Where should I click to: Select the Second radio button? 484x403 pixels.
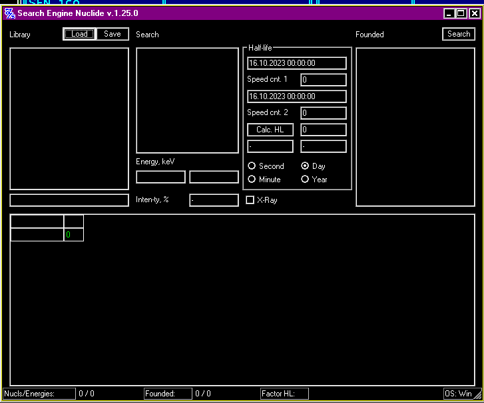pyautogui.click(x=252, y=166)
